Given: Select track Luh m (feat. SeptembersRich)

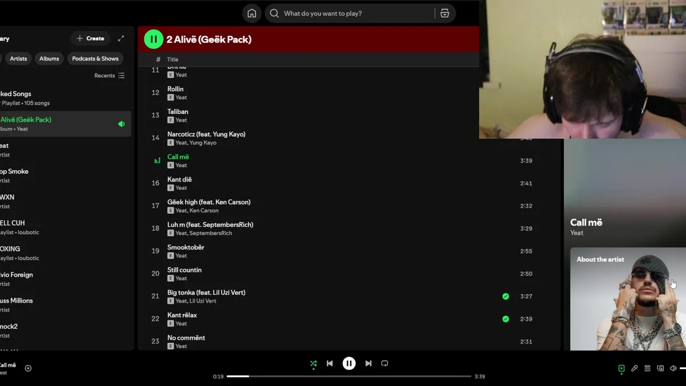Looking at the screenshot, I should (210, 225).
